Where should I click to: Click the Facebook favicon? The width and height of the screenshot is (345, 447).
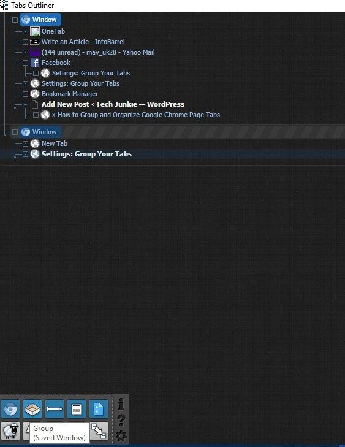[x=35, y=63]
